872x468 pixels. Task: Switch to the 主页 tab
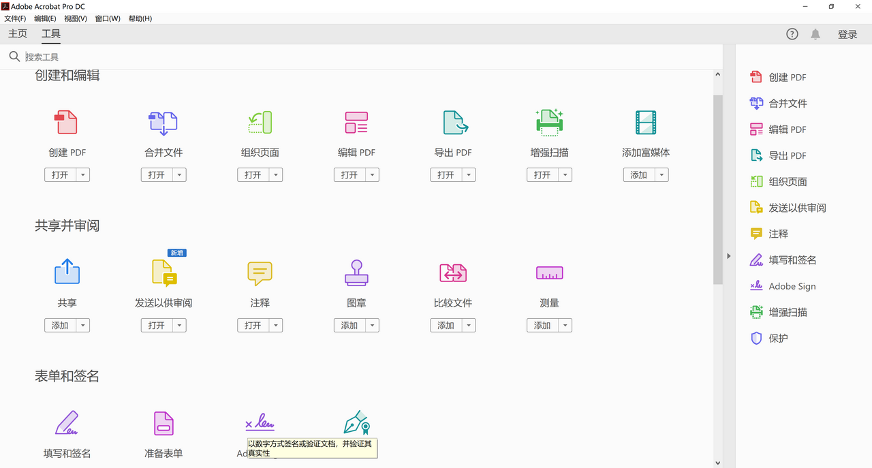18,34
